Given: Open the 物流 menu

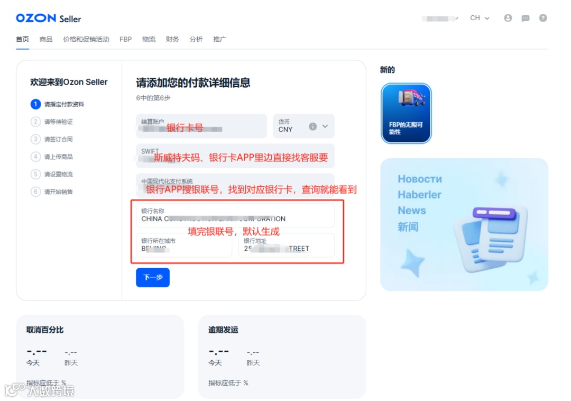Looking at the screenshot, I should coord(149,39).
